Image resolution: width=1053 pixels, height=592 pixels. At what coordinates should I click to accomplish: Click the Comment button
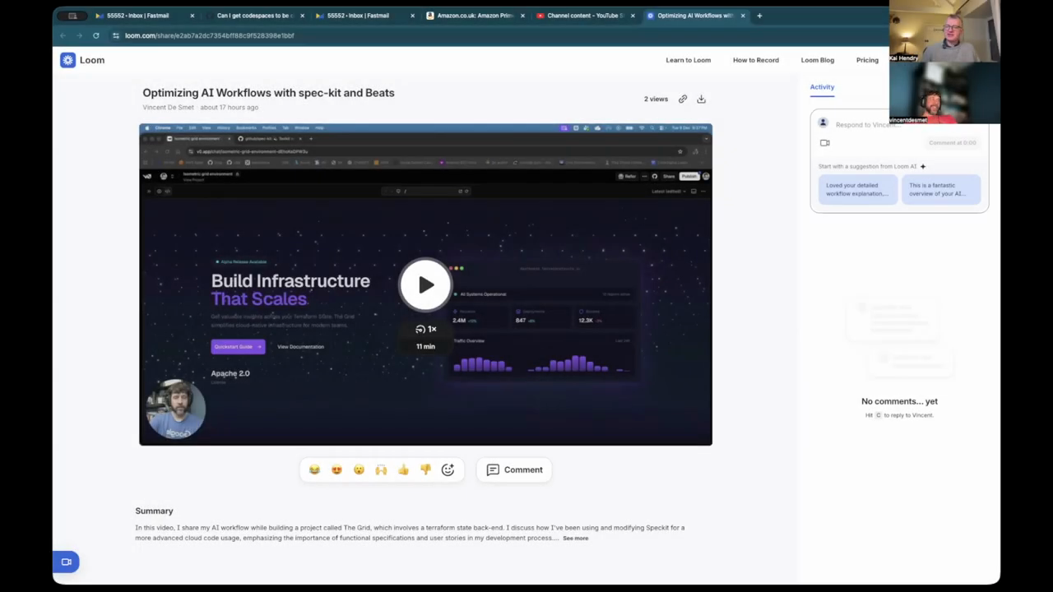(x=514, y=469)
